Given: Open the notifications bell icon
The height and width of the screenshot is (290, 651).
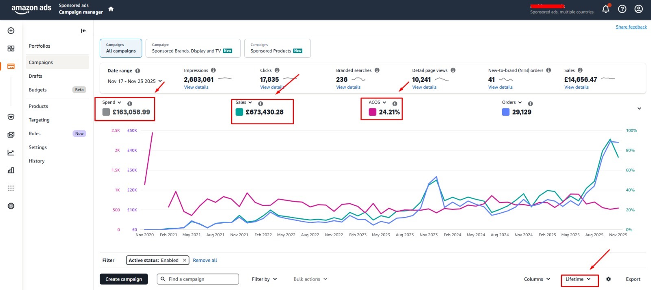Looking at the screenshot, I should pyautogui.click(x=606, y=9).
